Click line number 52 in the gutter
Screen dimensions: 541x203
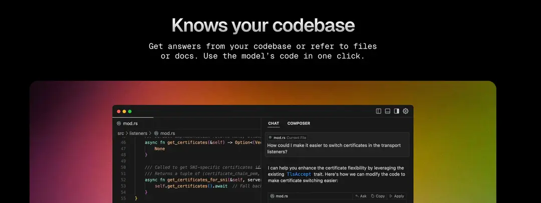(124, 180)
